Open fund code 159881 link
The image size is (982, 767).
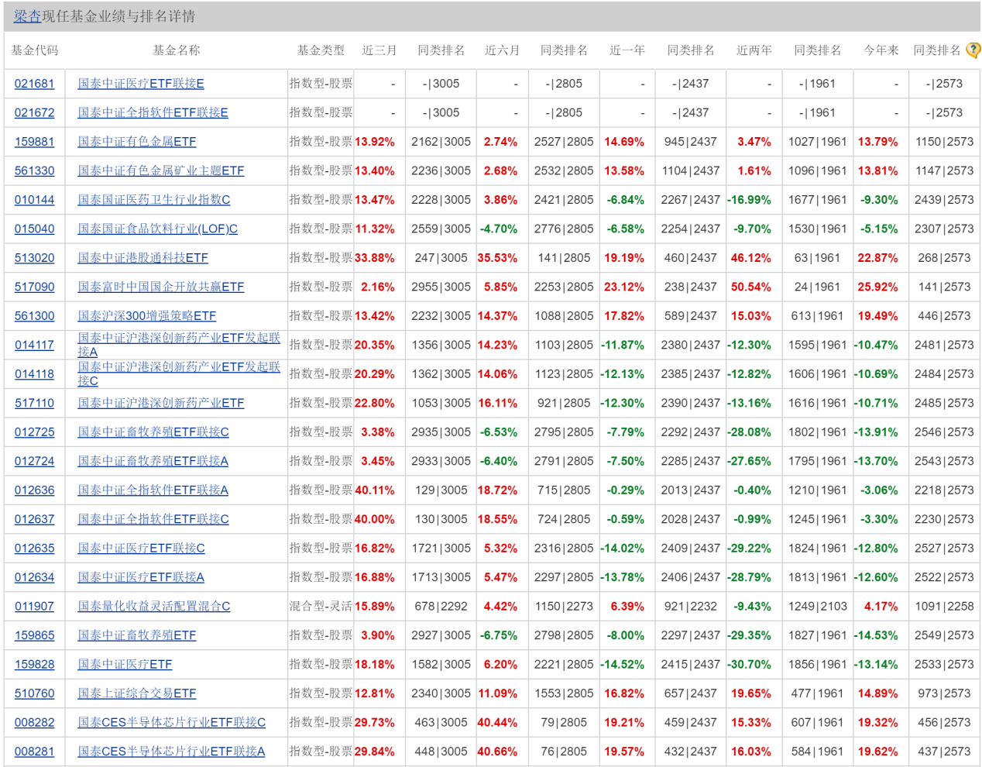click(34, 142)
